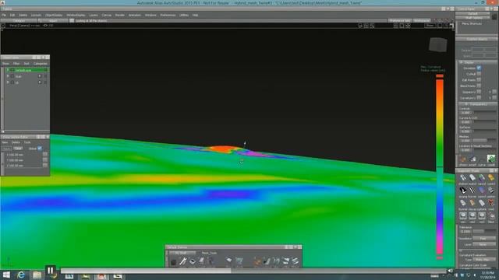Click the Shelf Options button
The image size is (499, 280).
pos(472,18)
